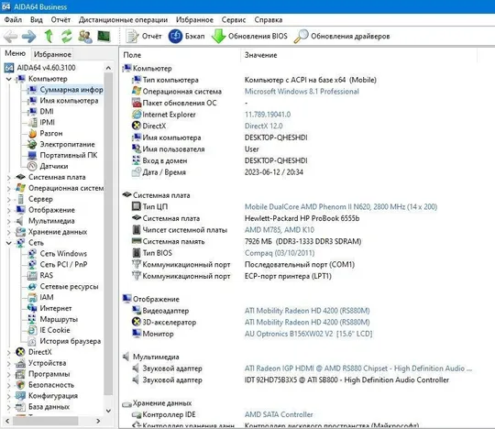
Task: Click the IAM icon in tree
Action: coord(32,297)
